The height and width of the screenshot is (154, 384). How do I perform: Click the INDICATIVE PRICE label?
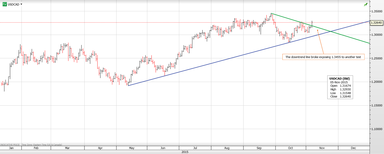click(x=10, y=145)
